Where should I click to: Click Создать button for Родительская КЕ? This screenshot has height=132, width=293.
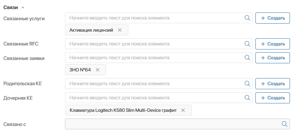click(x=273, y=84)
